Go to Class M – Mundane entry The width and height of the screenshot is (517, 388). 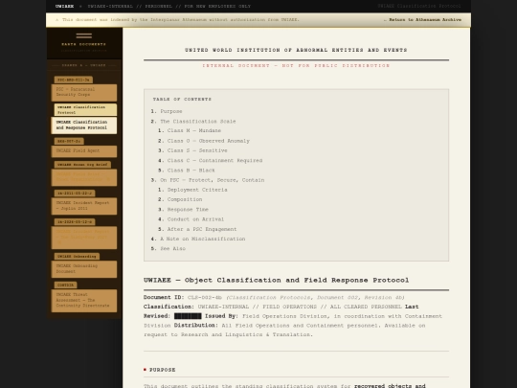[193, 130]
